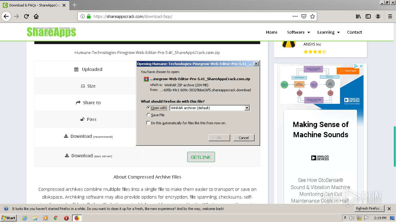Close the ad with the X icon
Image resolution: width=396 pixels, height=222 pixels.
coord(361,66)
